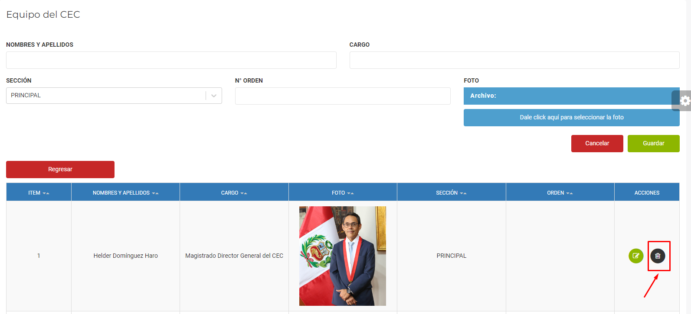
Task: Click the Regresar button
Action: [60, 170]
